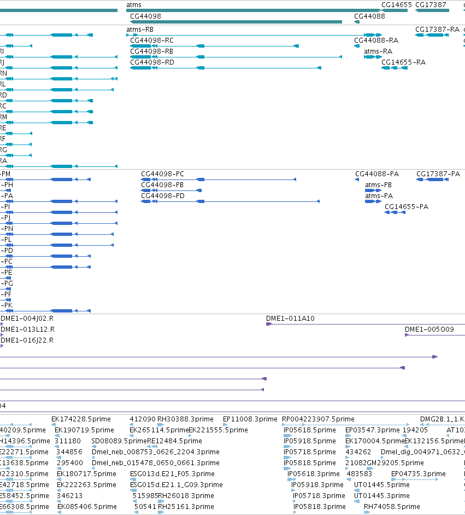Select the CG44088-PA protein label
The width and height of the screenshot is (465, 515).
(377, 173)
